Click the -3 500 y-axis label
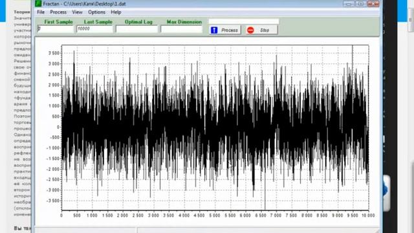414x233 pixels. [x=53, y=201]
